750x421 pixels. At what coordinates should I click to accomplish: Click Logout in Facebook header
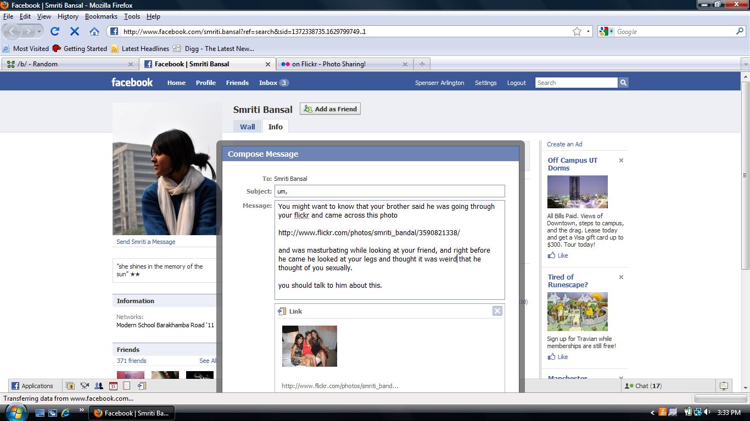(516, 83)
